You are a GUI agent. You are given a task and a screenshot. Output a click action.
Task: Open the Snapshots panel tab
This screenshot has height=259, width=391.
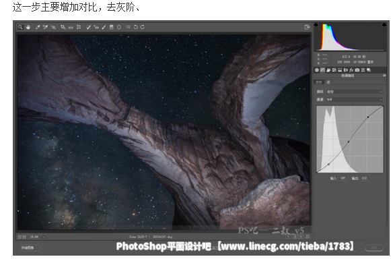[x=369, y=70]
